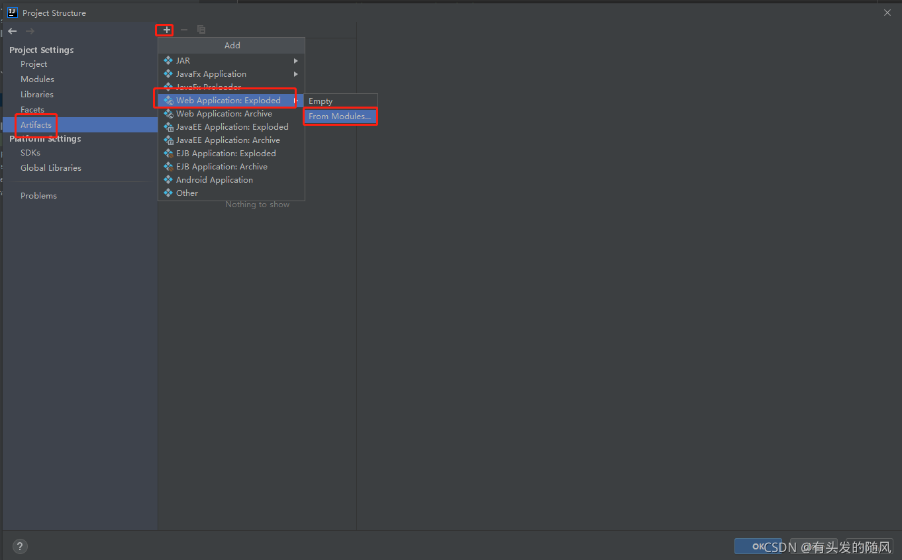Click the JavaEE Application: Exploded icon
This screenshot has height=560, width=902.
[x=168, y=127]
